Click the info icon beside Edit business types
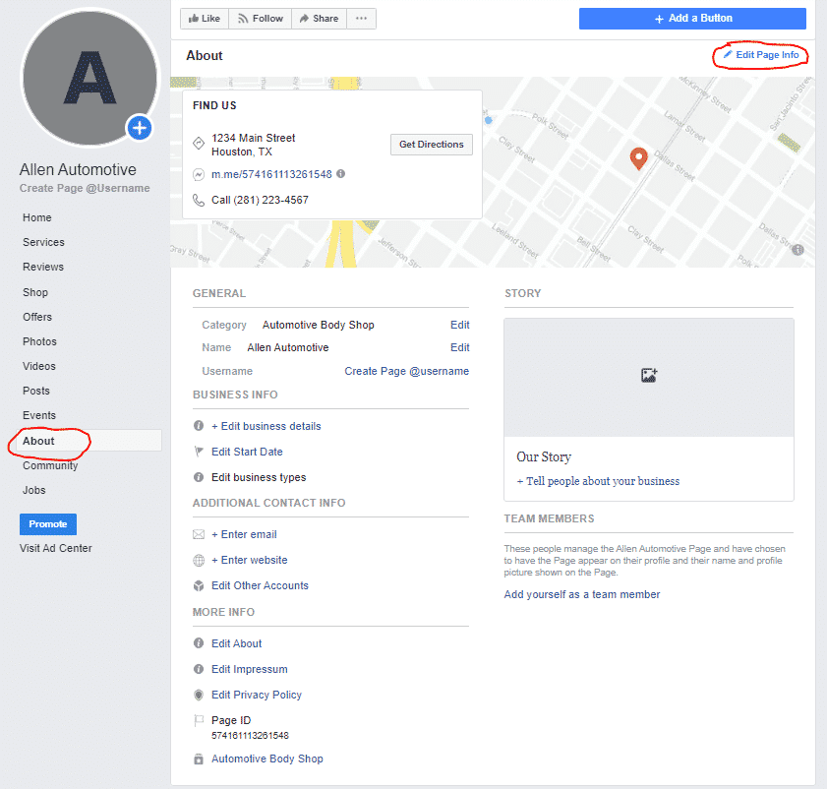The height and width of the screenshot is (789, 827). point(199,477)
